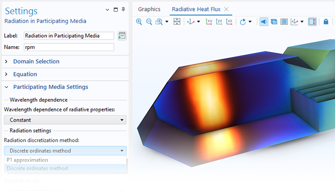The image size is (335, 191).
Task: Switch to the XZ view
Action: point(229,22)
